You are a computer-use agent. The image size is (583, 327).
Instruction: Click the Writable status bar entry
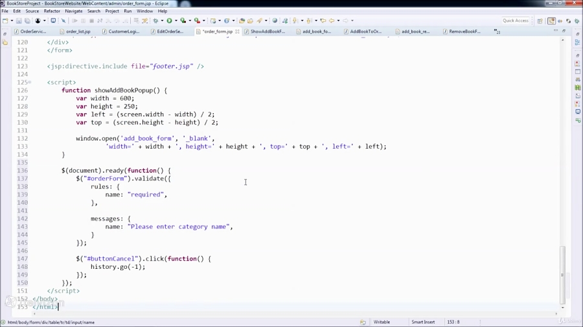[382, 322]
